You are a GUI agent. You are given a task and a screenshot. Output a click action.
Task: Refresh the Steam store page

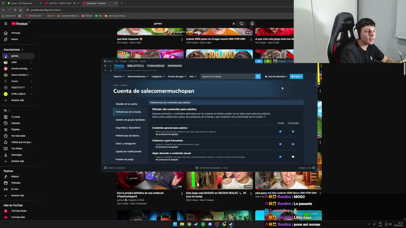point(106,70)
